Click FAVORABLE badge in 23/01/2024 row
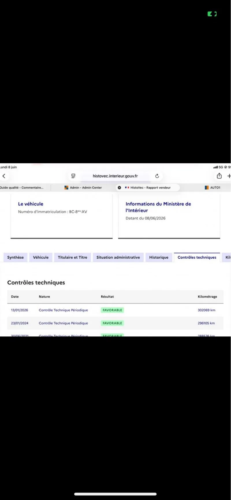This screenshot has height=500, width=231. click(x=112, y=323)
